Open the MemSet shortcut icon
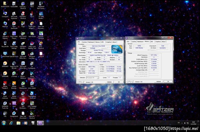Image resolution: width=200 pixels, height=132 pixels. [x=32, y=115]
